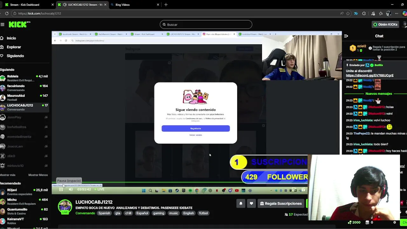Screen dimensions: 407x229
Task: Click the English tag
Action: 189,213
